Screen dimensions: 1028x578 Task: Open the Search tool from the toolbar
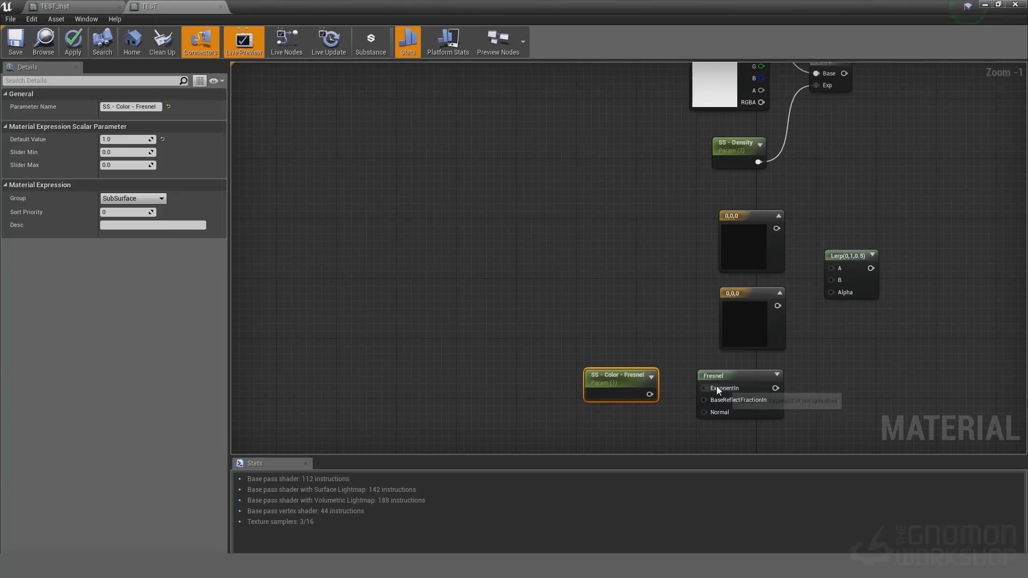pyautogui.click(x=102, y=42)
